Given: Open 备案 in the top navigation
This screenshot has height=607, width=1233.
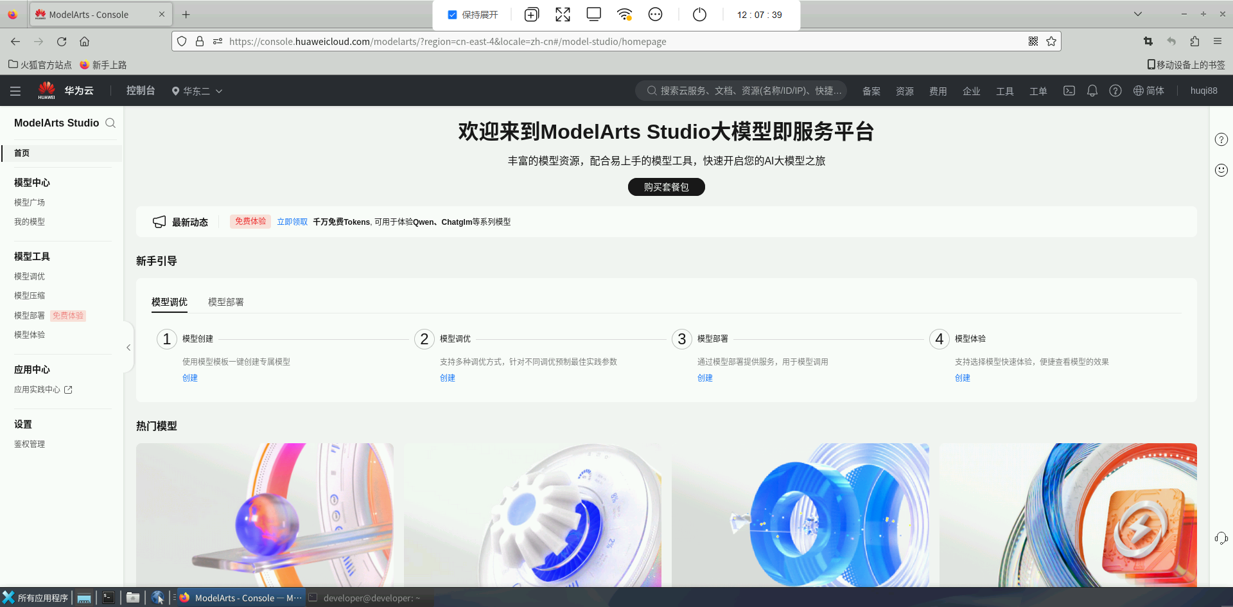Looking at the screenshot, I should (x=871, y=91).
